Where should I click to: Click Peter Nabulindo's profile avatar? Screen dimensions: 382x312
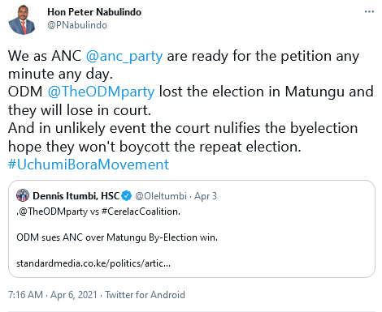[24, 19]
